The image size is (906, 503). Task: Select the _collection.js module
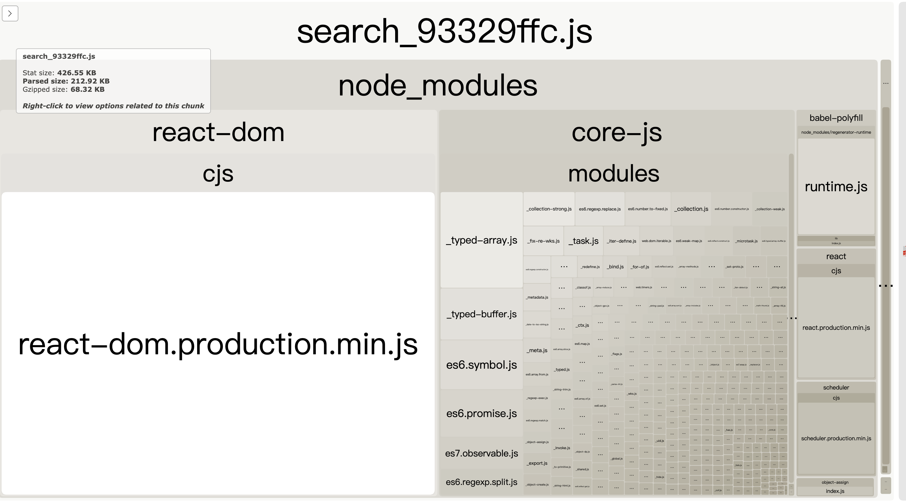coord(691,209)
